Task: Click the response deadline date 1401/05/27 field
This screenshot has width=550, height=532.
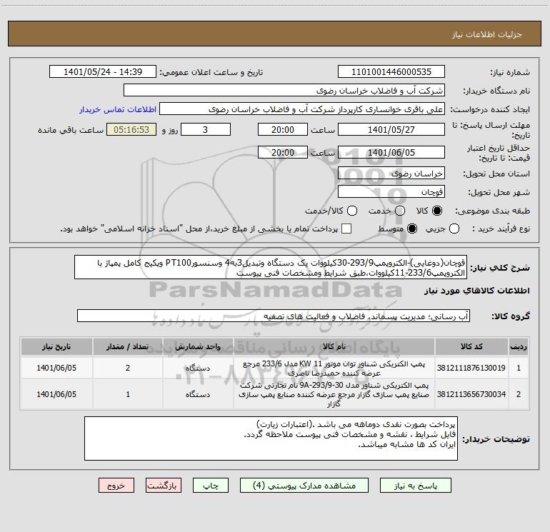Action: 391,129
